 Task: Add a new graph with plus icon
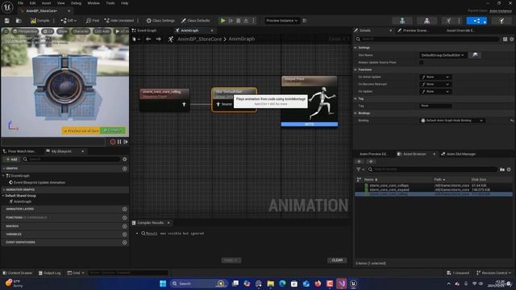tap(125, 168)
